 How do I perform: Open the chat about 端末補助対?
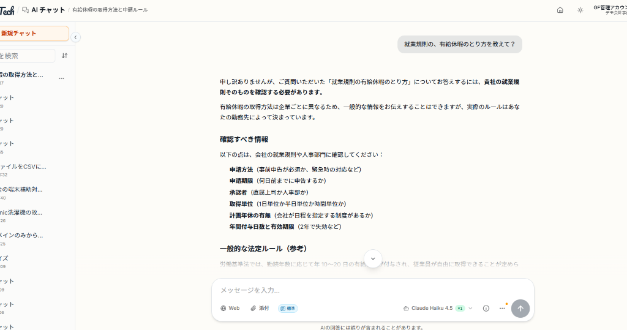[22, 192]
